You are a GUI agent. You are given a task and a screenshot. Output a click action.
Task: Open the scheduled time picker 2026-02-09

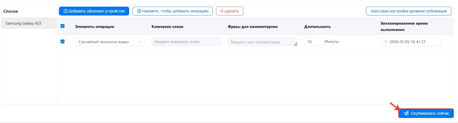pyautogui.click(x=411, y=42)
